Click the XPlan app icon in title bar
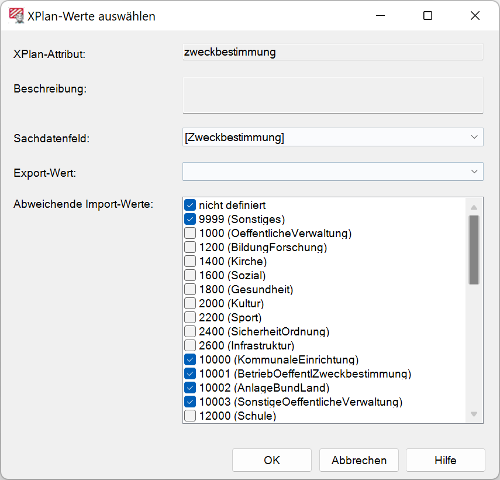 16,16
